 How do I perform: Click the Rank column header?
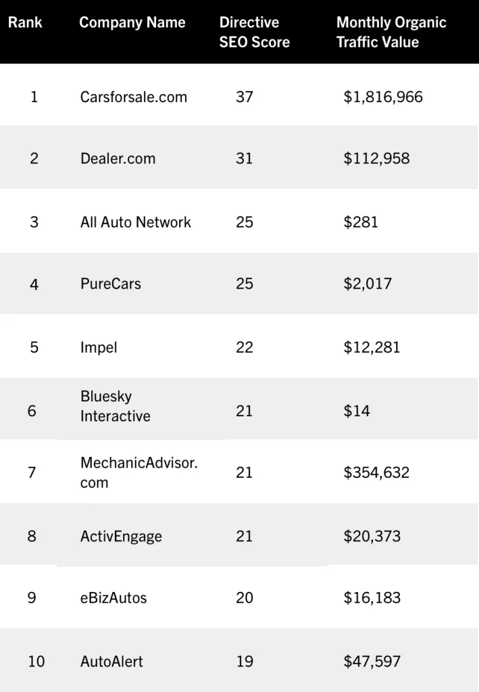coord(25,22)
